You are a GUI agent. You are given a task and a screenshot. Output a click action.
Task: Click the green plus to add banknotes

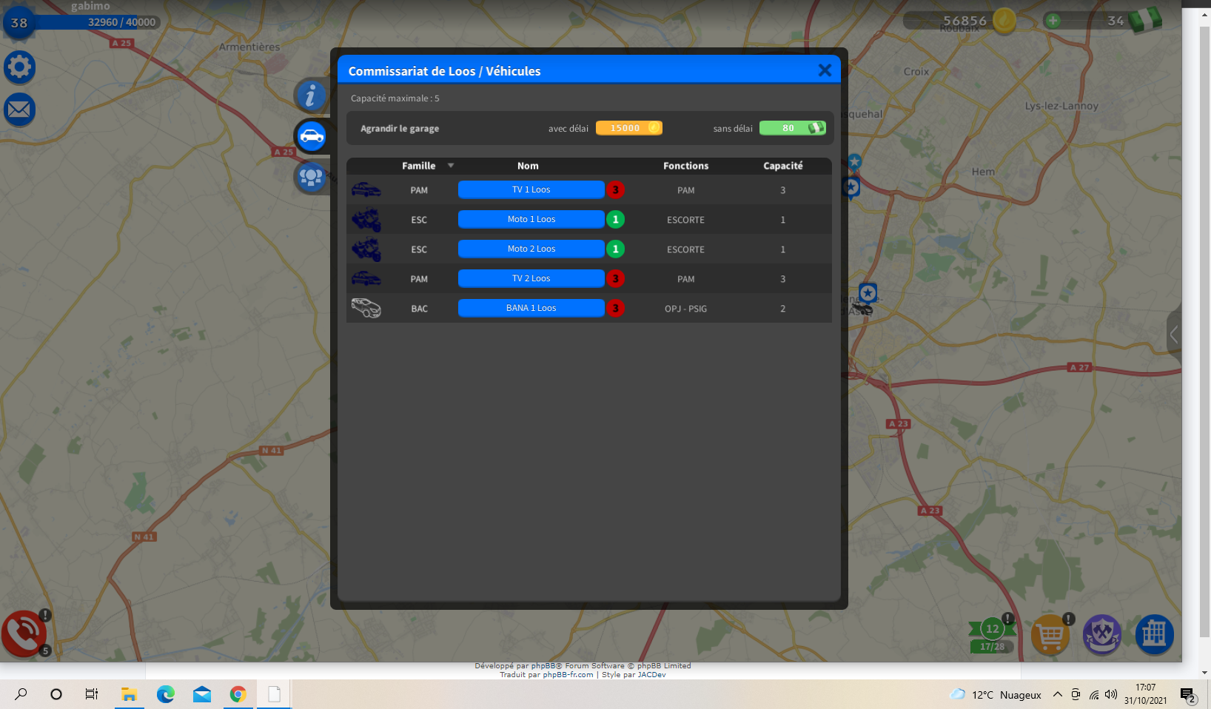click(1053, 21)
